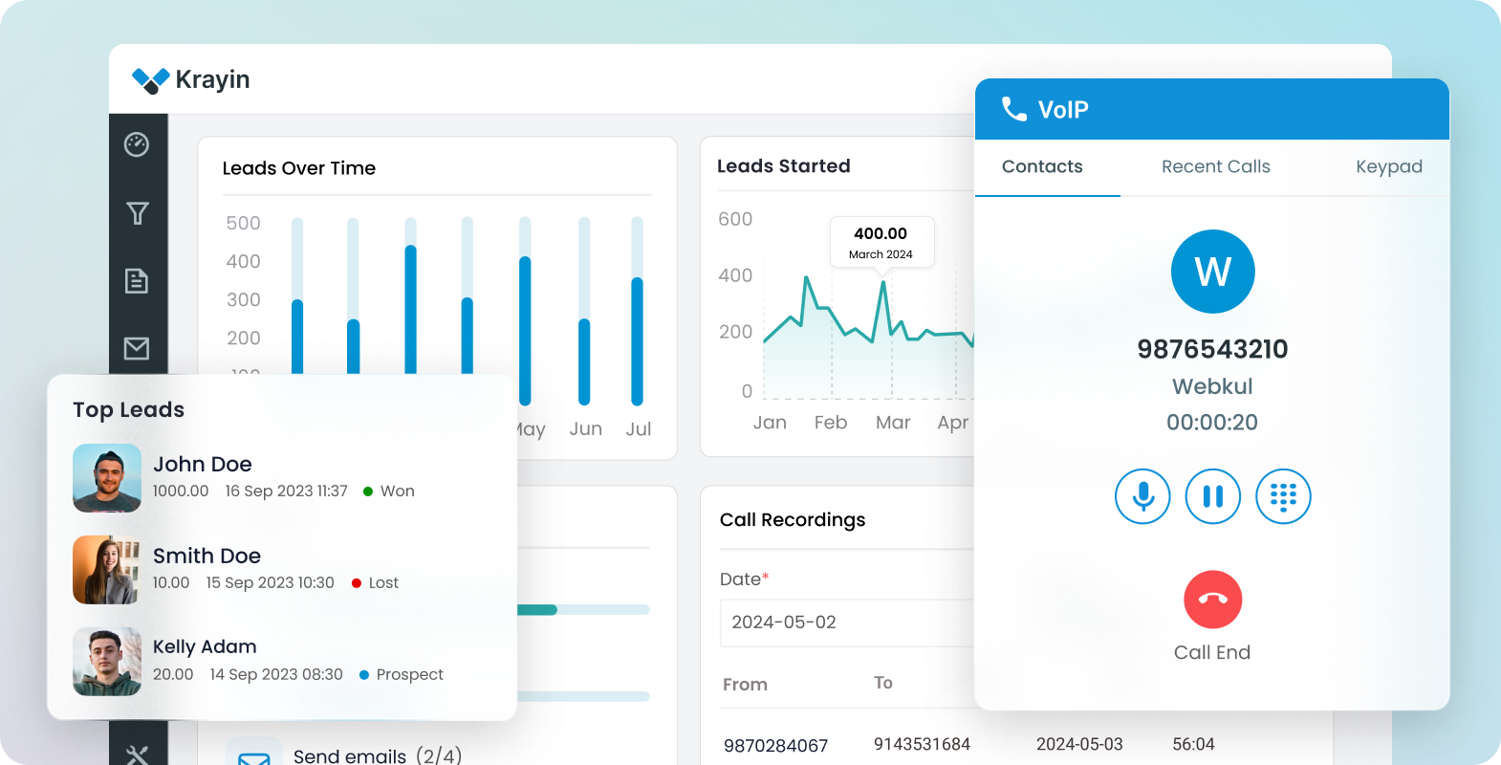
Task: Open the document icon in sidebar
Action: point(137,280)
